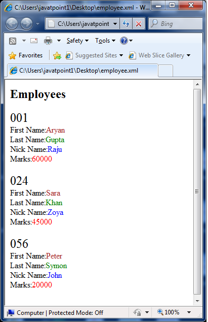Open the Tools menu
The width and height of the screenshot is (208, 322).
coord(105,41)
